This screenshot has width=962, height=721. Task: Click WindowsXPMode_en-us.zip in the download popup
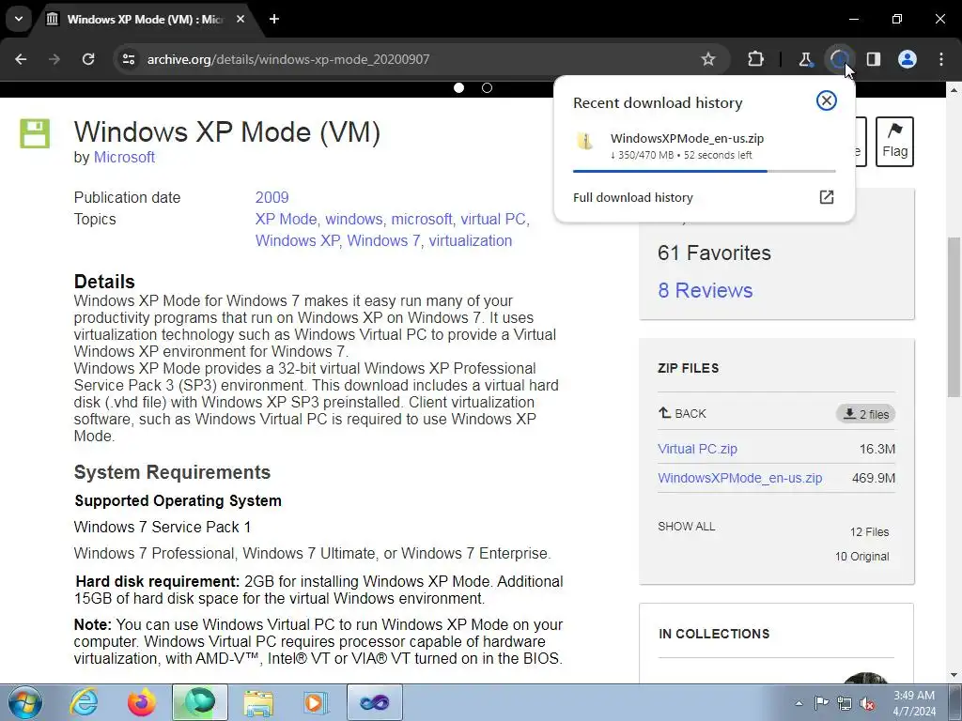coord(687,139)
